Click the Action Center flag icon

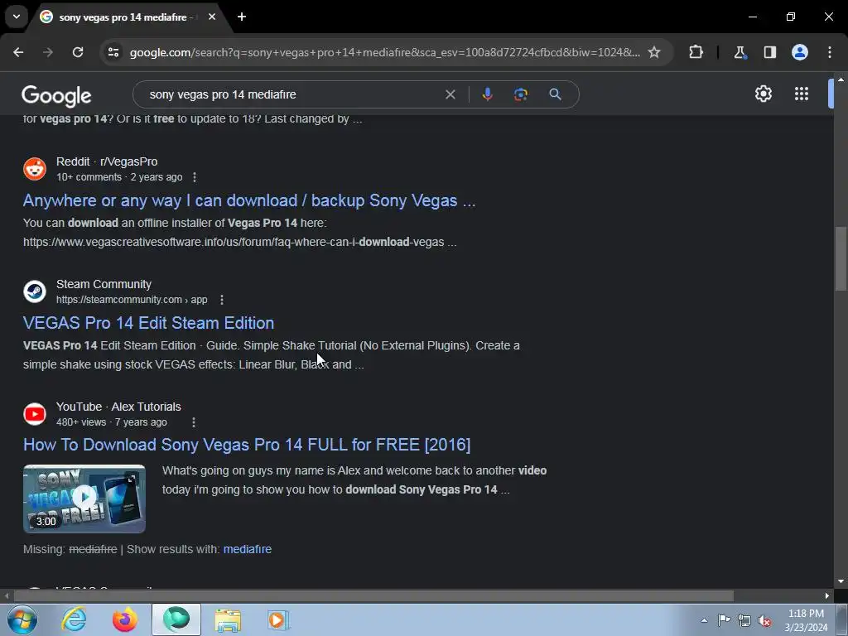pos(724,620)
